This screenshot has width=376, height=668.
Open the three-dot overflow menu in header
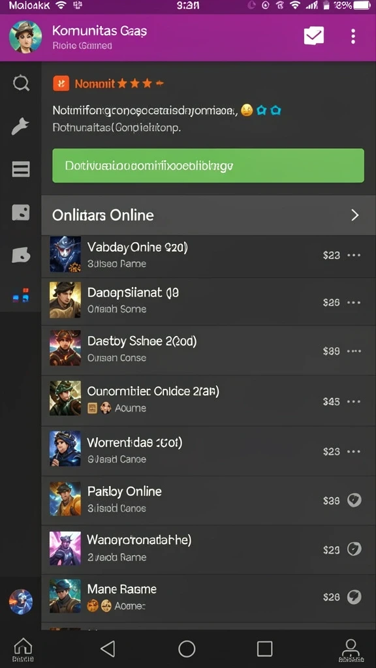[x=353, y=37]
